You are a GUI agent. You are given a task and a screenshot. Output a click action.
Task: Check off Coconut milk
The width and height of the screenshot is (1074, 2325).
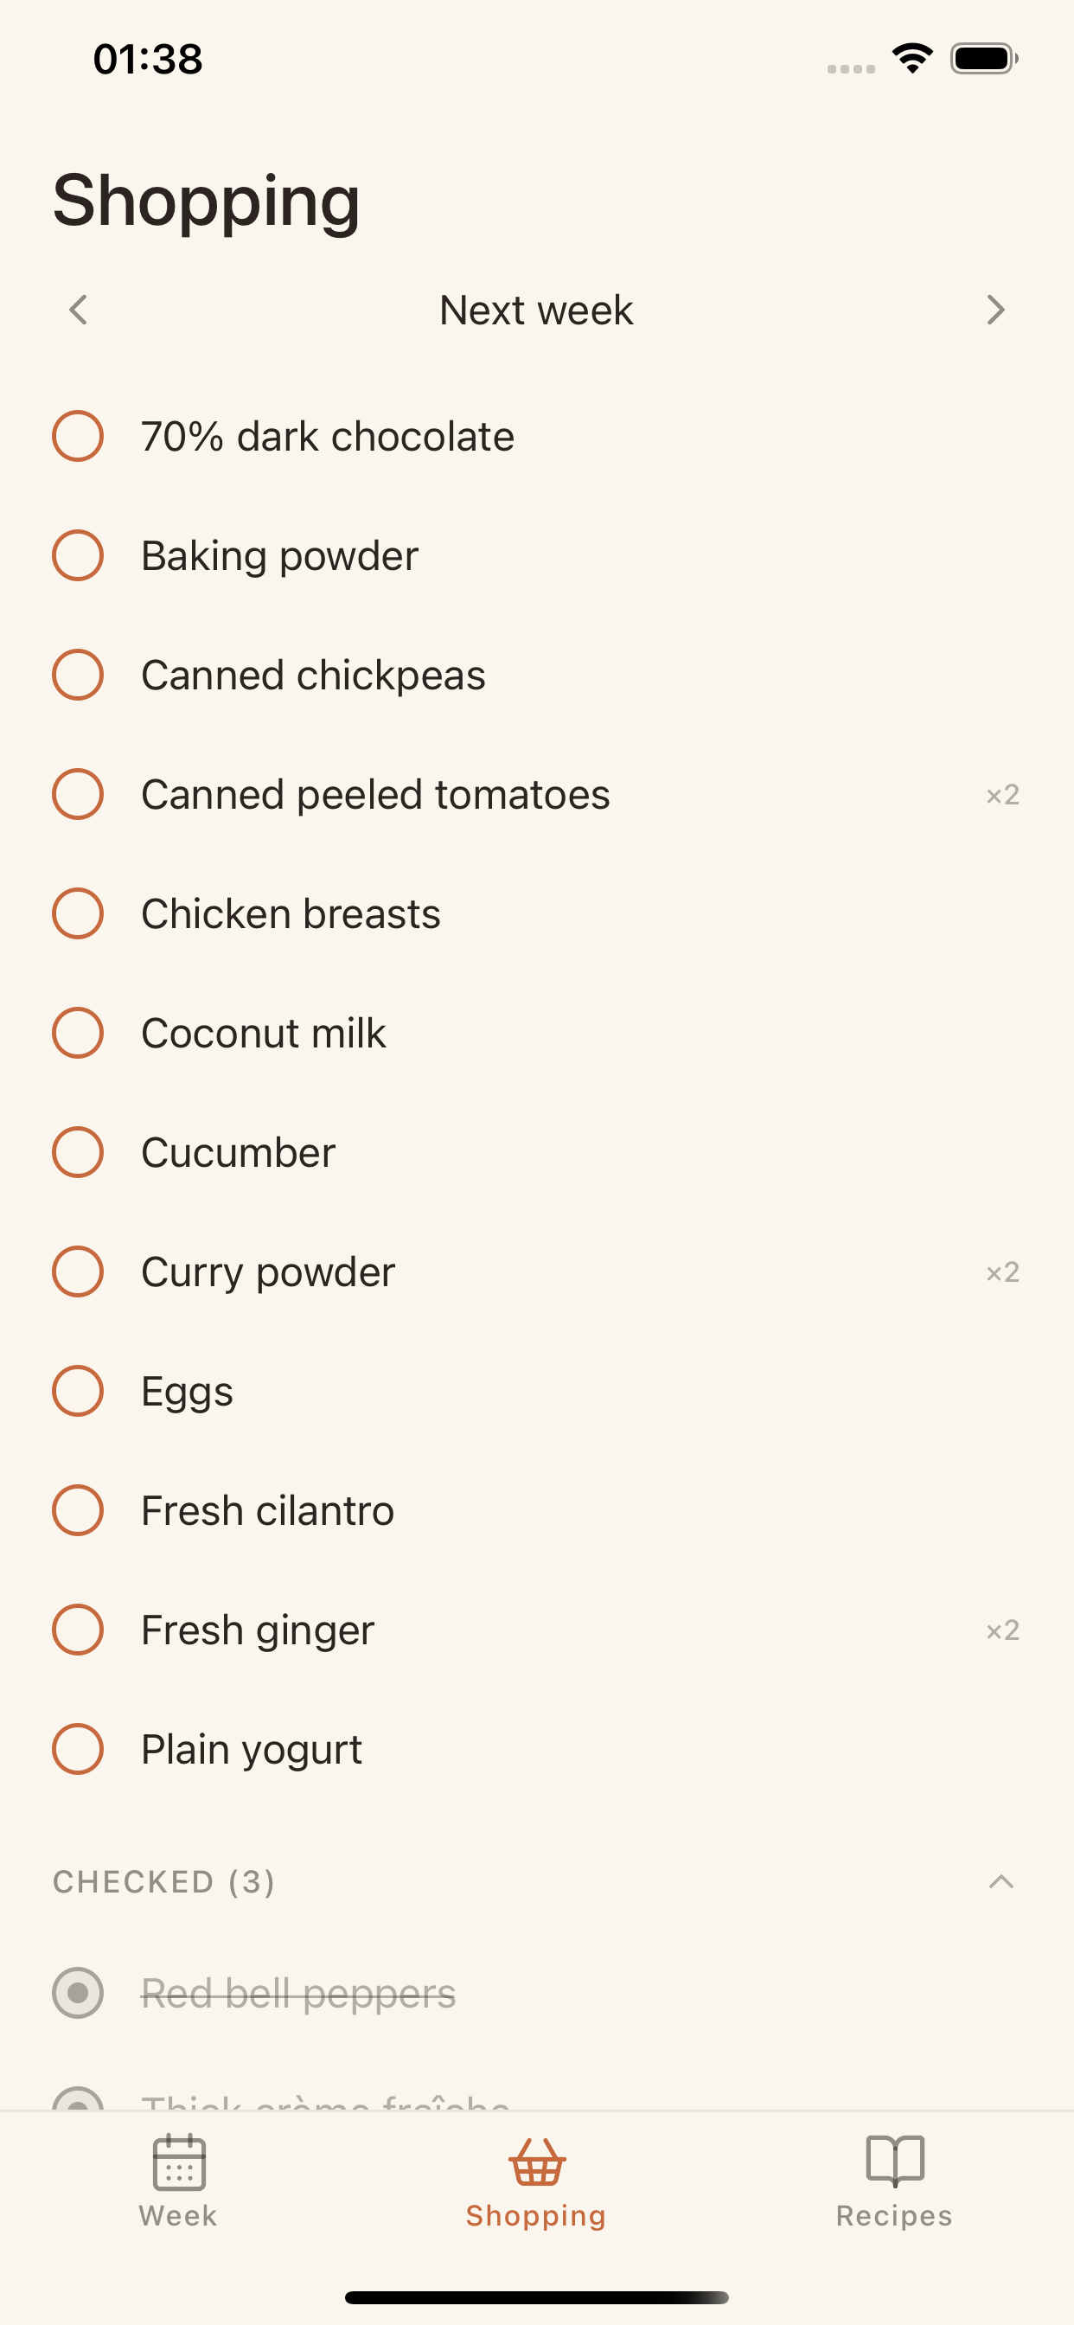pos(78,1033)
